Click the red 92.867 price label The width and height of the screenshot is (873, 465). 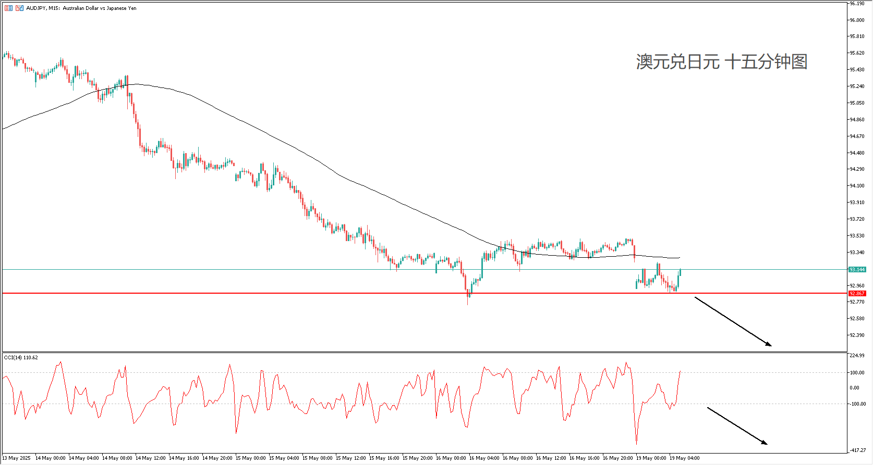coord(857,294)
